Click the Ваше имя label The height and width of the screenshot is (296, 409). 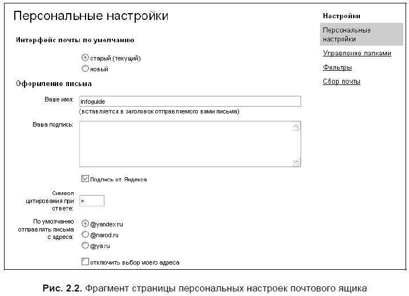tap(59, 99)
